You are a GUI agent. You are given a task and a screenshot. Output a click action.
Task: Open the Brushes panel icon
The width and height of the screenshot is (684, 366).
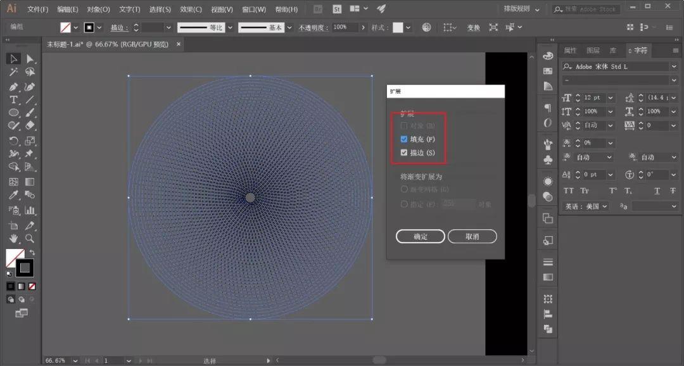click(548, 144)
